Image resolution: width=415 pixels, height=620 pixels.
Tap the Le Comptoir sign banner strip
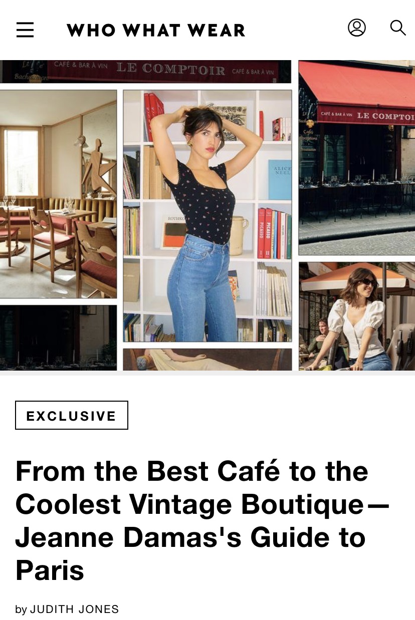[x=145, y=71]
